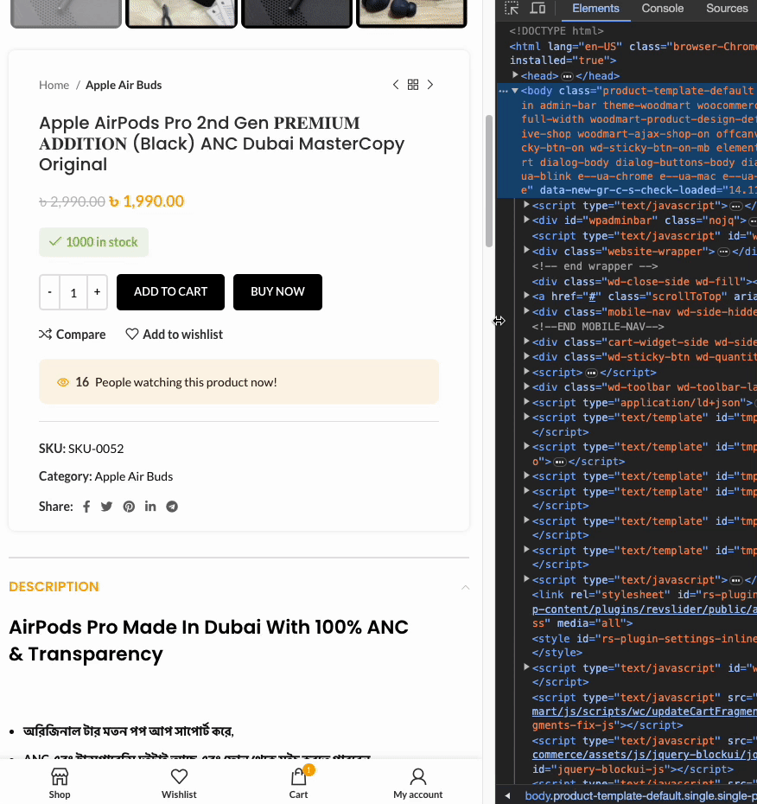
Task: Collapse the body element node
Action: 515,91
